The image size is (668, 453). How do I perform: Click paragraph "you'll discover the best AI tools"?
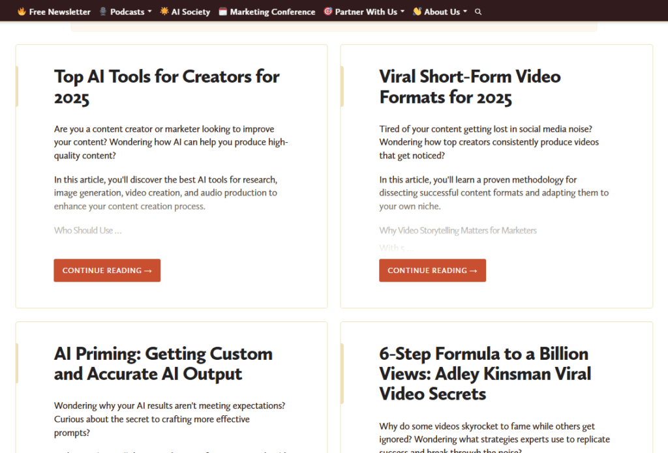166,193
